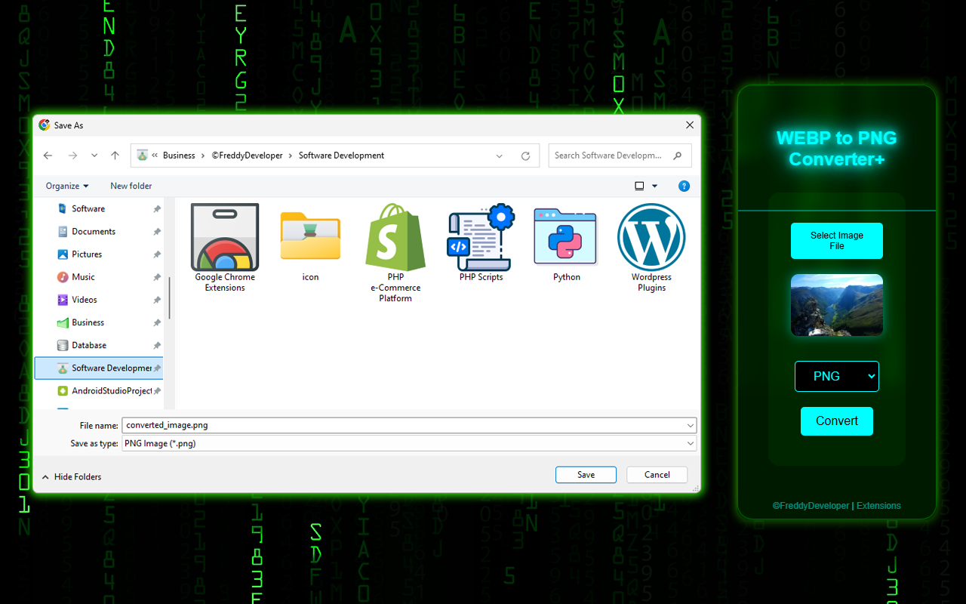
Task: Expand the view options dropdown arrow
Action: pyautogui.click(x=654, y=186)
